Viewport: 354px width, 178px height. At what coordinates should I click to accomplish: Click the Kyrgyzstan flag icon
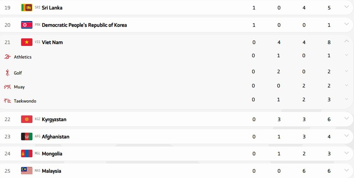tap(27, 119)
